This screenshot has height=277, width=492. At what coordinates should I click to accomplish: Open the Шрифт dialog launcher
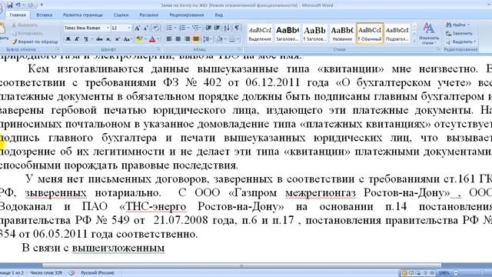(x=158, y=49)
